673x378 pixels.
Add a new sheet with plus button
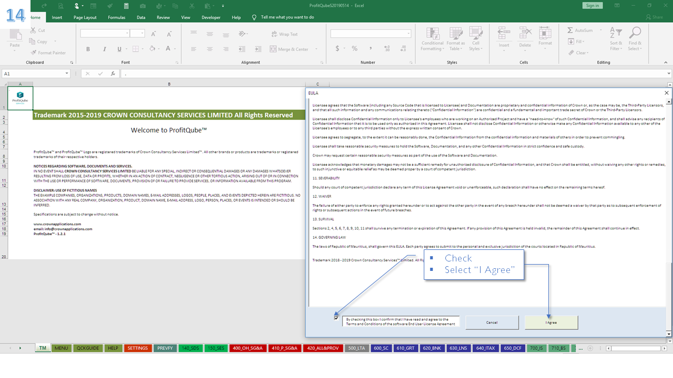click(x=590, y=348)
